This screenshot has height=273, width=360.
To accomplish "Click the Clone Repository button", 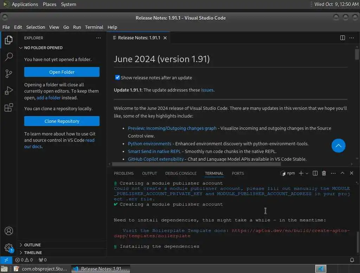I will (62, 121).
